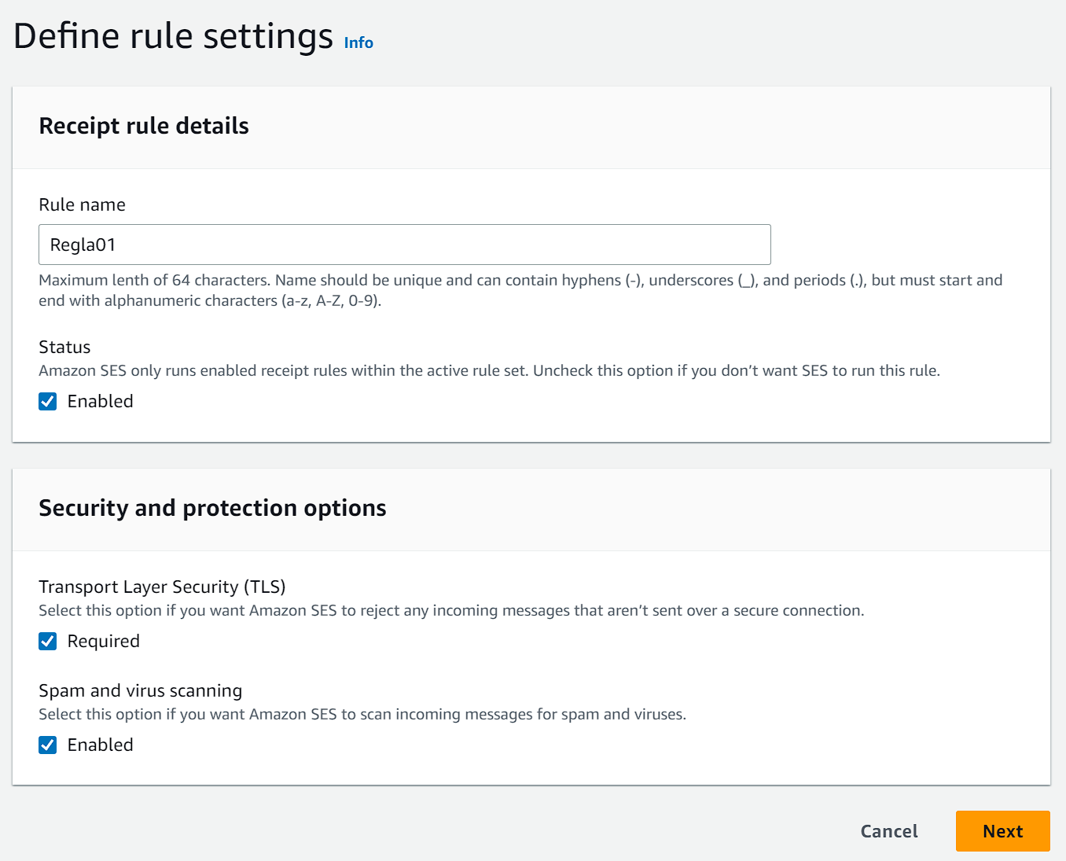Click the Rule name input containing Regla01
1066x861 pixels.
404,245
